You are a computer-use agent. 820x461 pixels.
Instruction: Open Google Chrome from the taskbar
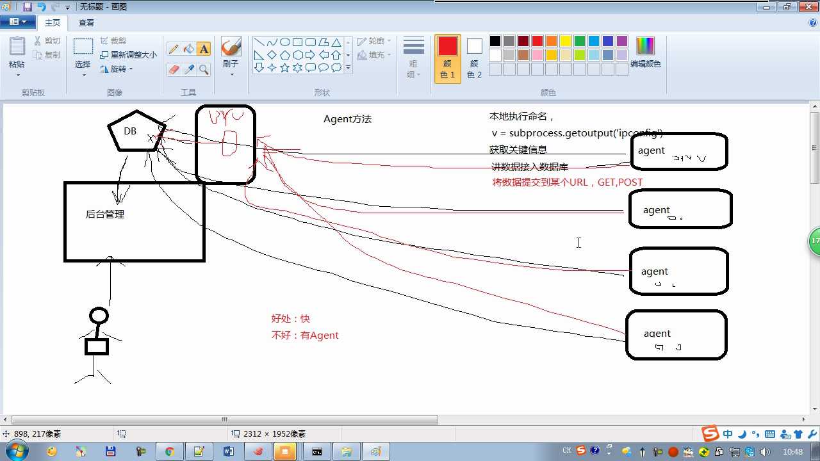point(169,451)
